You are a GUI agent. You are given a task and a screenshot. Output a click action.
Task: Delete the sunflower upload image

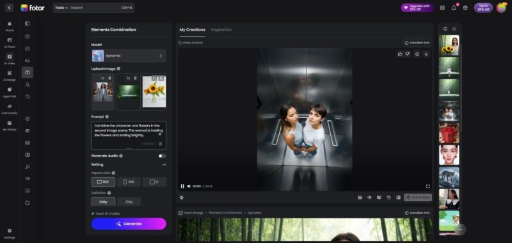pyautogui.click(x=161, y=78)
